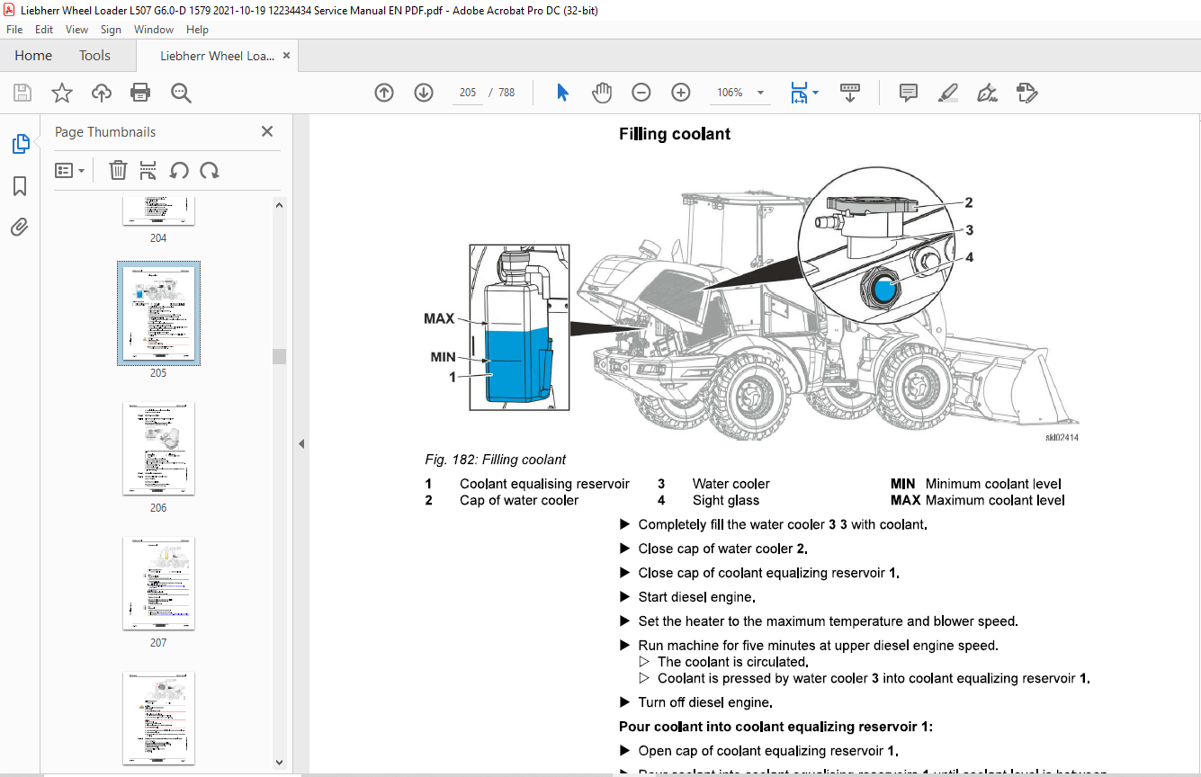Click thumbnails scrollbar down arrow
The image size is (1201, 777).
click(x=279, y=763)
